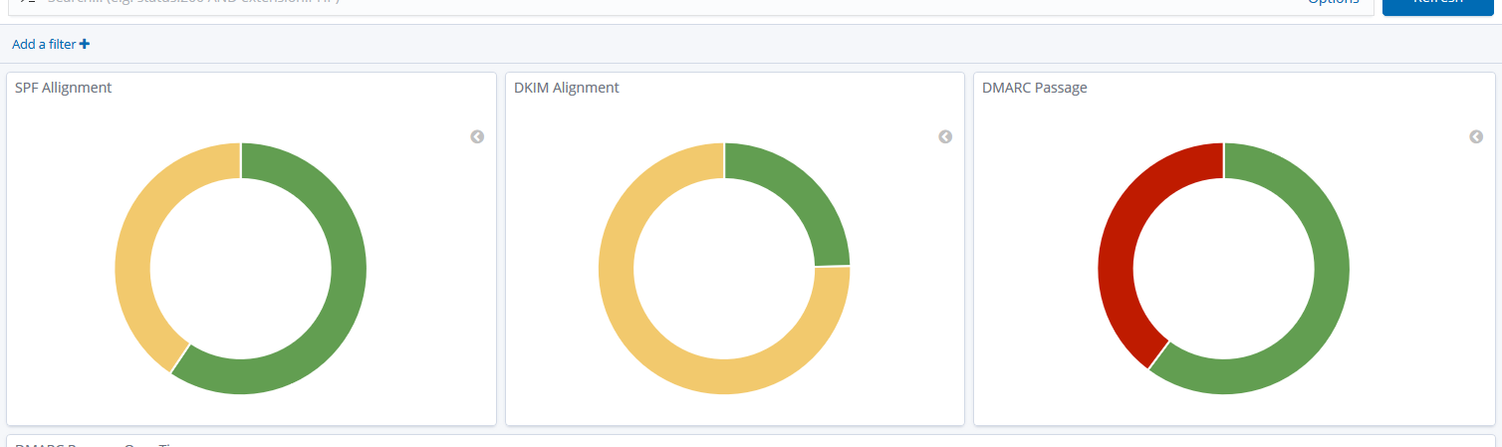Click the plus icon beside Add a filter
The width and height of the screenshot is (1502, 447).
pyautogui.click(x=85, y=44)
